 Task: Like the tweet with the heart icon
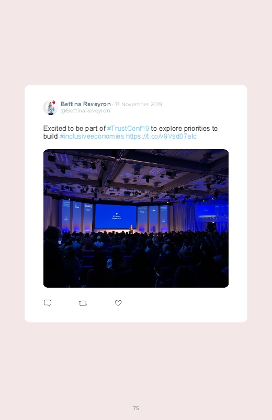click(118, 303)
